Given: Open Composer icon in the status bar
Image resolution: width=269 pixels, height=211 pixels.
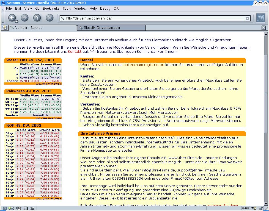Looking at the screenshot, I should (18, 208).
